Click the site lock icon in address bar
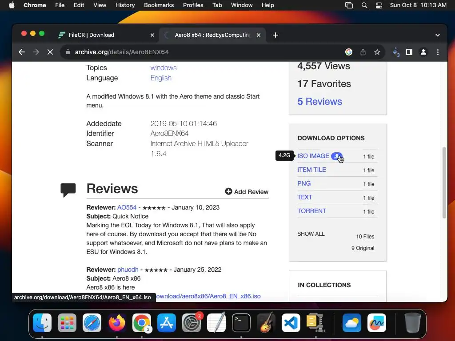 click(x=68, y=52)
